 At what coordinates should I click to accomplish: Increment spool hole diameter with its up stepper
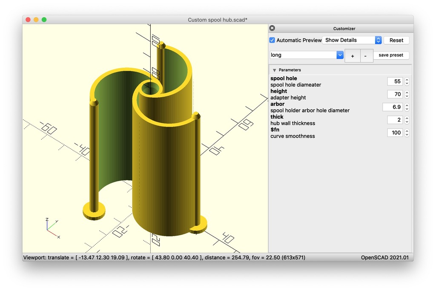click(x=407, y=79)
